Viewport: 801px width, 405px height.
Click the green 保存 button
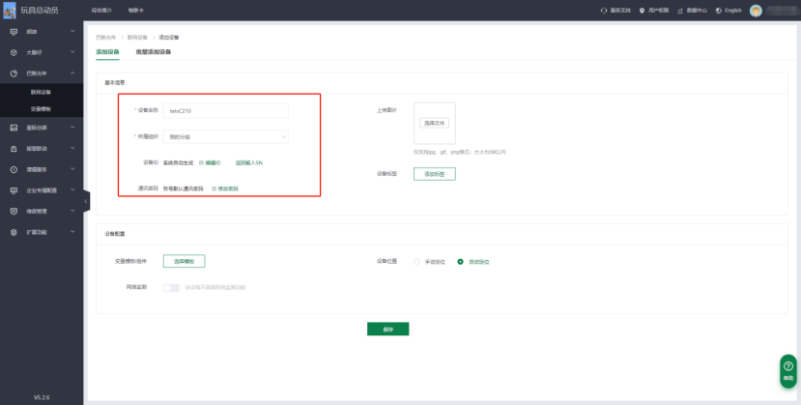387,329
